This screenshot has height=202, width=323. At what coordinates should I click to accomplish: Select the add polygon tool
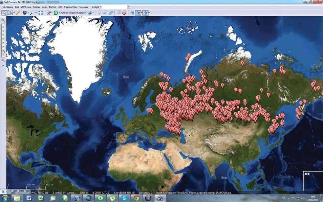coord(111,13)
